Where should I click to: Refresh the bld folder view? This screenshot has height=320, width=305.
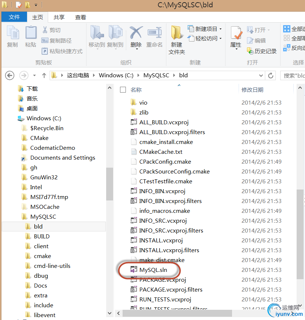(271, 75)
